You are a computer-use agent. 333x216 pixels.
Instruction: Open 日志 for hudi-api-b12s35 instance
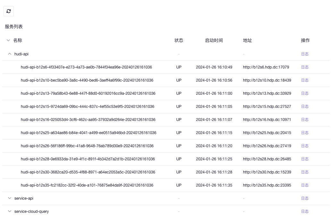click(x=304, y=185)
